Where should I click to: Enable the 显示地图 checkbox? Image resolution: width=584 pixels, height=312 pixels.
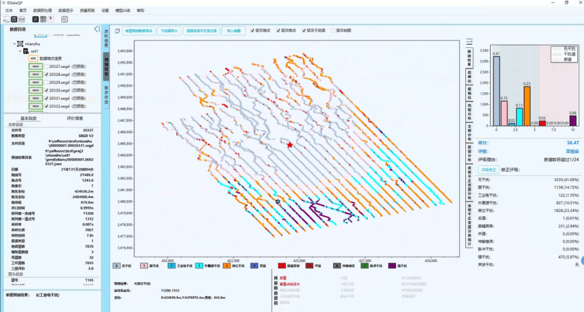click(x=334, y=30)
